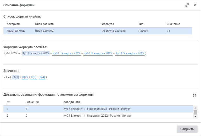Viewport: 201px width, 136px height.
Task: Expand the formula description dialog
Action: click(x=187, y=5)
